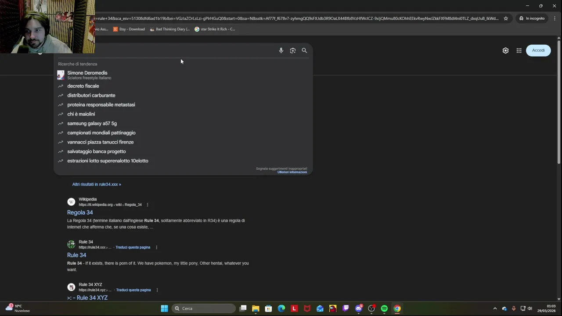Select suggestion salvataggio banca progetto
This screenshot has width=562, height=316.
tap(183, 151)
